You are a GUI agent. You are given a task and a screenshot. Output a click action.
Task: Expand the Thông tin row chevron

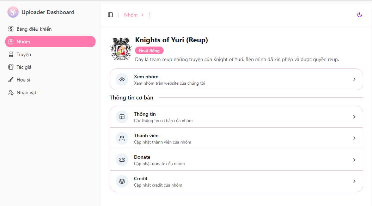354,117
